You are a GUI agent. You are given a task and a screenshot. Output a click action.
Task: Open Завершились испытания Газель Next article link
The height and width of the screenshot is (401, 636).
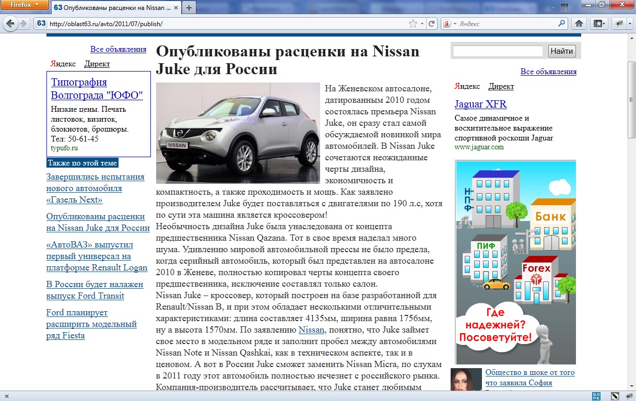coord(96,188)
